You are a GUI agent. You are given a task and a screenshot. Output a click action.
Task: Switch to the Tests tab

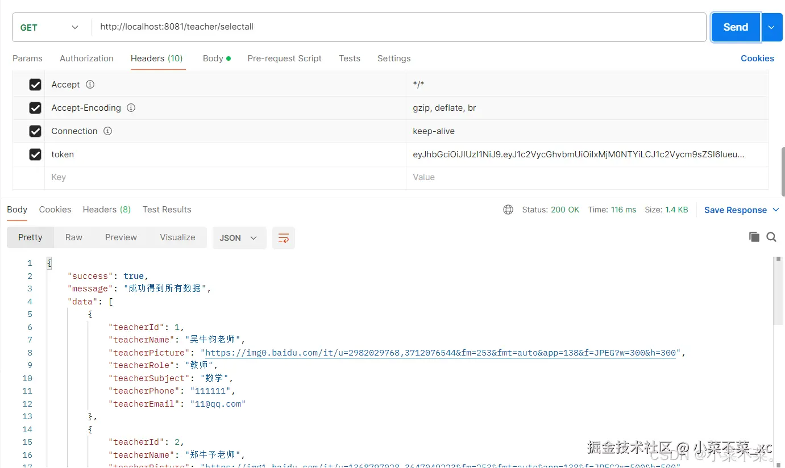pyautogui.click(x=350, y=58)
